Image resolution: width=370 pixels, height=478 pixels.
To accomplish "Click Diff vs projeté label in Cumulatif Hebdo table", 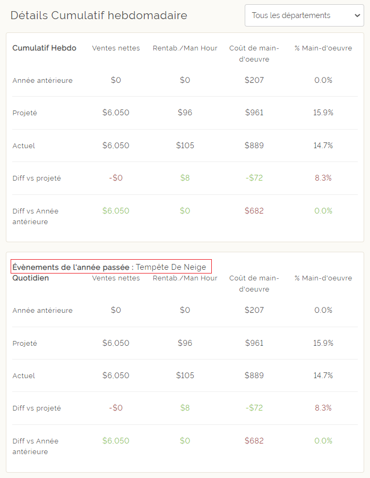I will tap(37, 178).
